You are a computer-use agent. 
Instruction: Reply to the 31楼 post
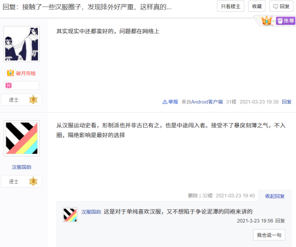point(287,102)
